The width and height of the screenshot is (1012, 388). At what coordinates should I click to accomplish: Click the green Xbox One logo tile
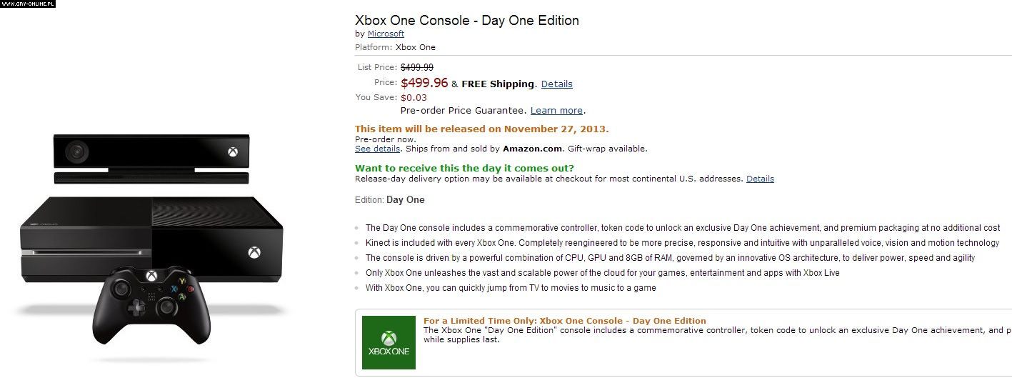click(389, 342)
